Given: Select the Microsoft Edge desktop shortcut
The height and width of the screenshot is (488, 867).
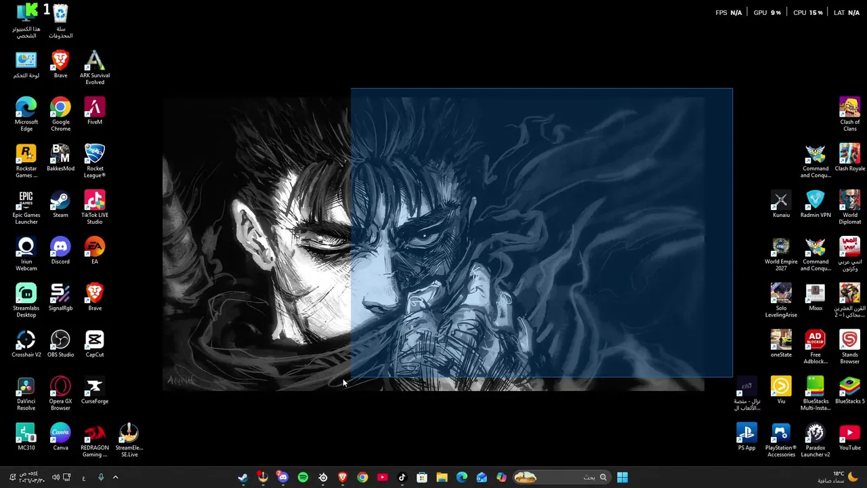Looking at the screenshot, I should pos(26,114).
